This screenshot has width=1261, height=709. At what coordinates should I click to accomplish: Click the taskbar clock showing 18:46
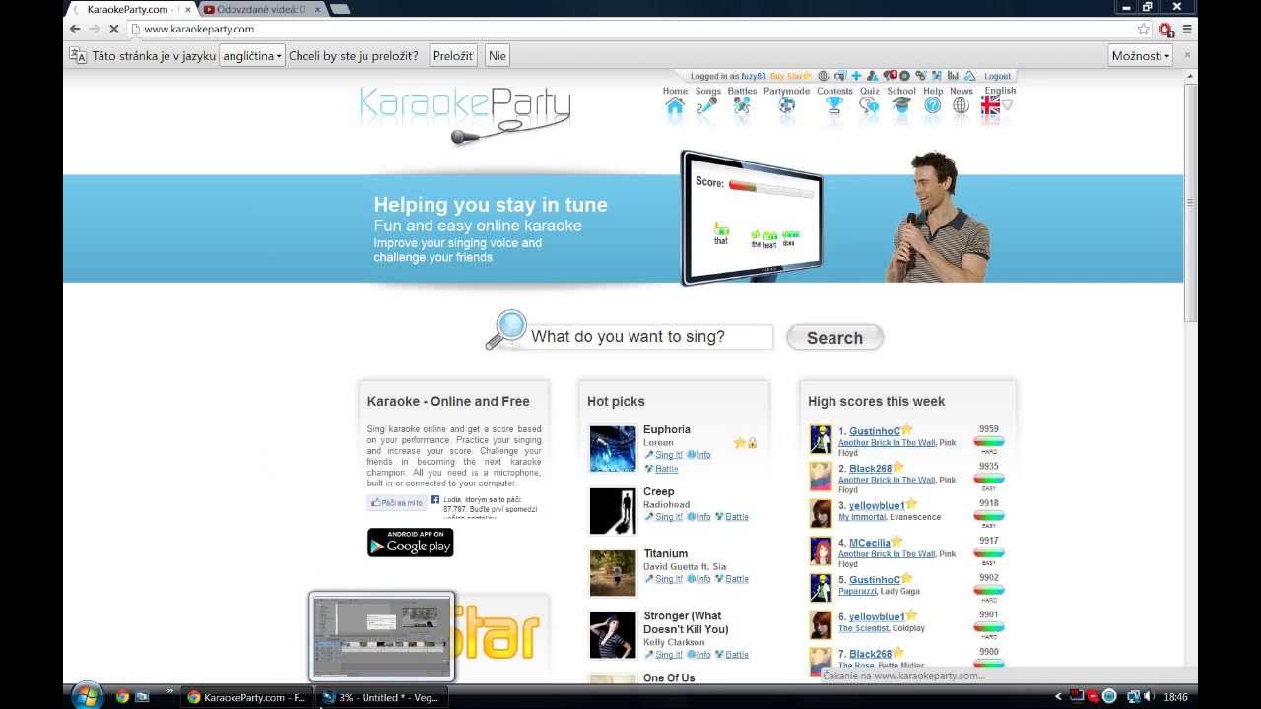pos(1175,696)
